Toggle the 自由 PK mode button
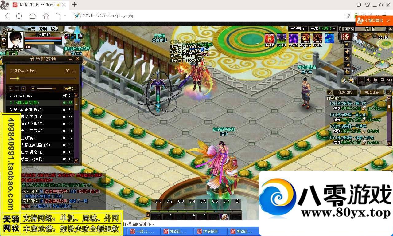Image resolution: width=393 pixels, height=236 pixels. pos(11,53)
